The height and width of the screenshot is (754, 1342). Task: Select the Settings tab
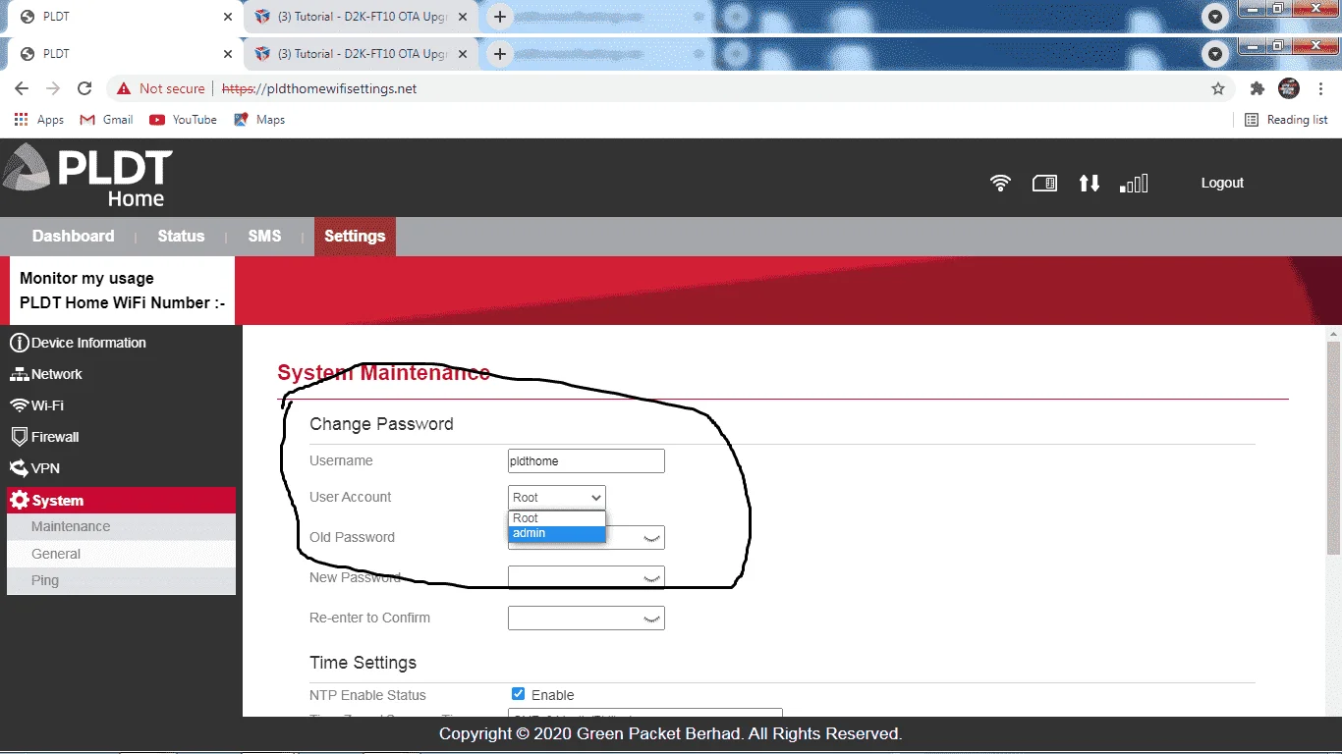tap(355, 236)
